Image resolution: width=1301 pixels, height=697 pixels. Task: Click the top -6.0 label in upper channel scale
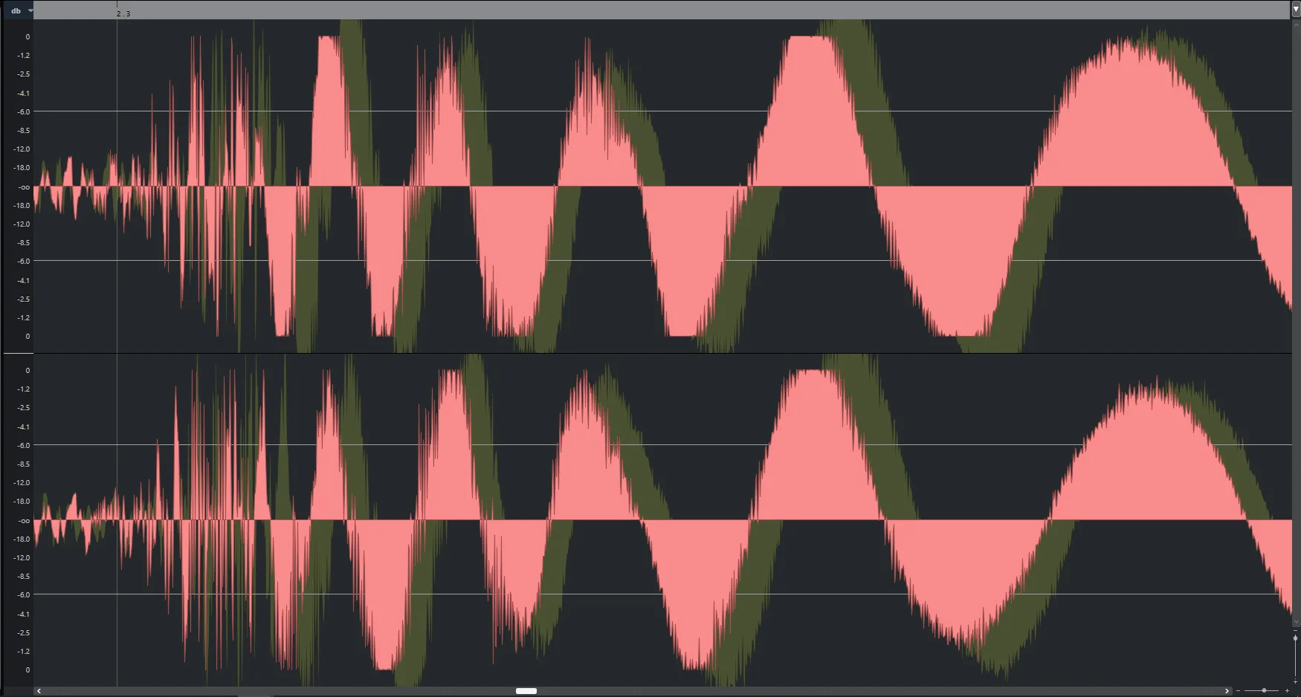24,111
